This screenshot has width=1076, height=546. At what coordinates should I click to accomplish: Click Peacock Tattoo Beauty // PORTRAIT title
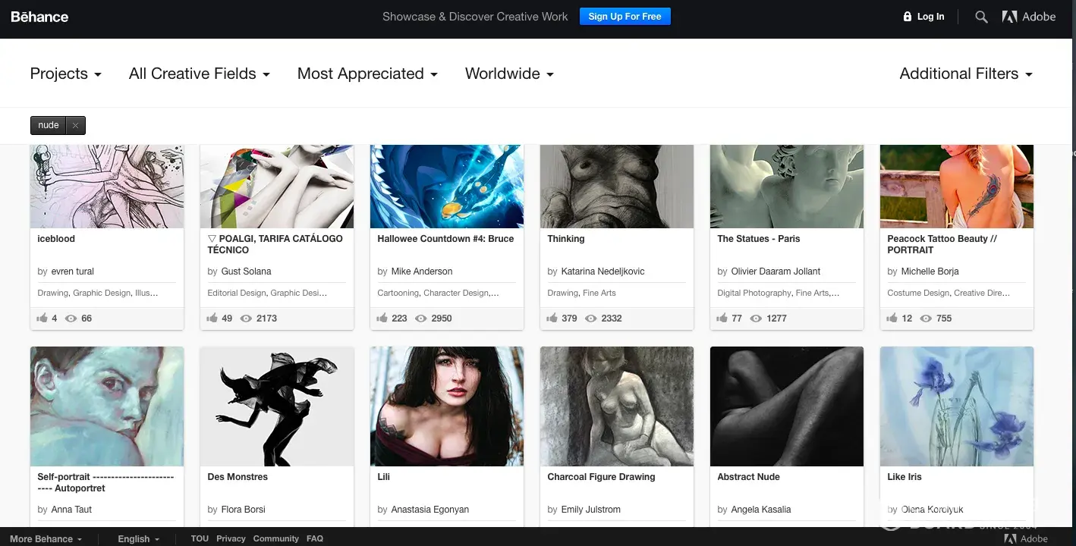click(942, 244)
